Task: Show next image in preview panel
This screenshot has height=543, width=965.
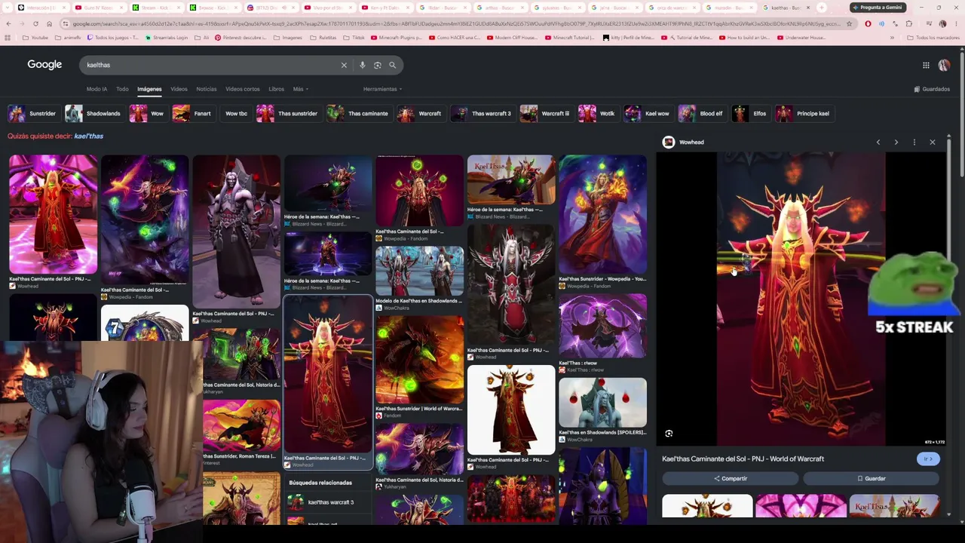Action: (x=896, y=142)
